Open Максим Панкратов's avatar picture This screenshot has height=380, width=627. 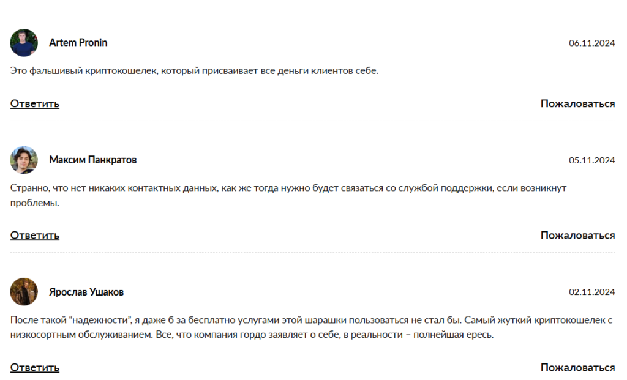tap(24, 160)
